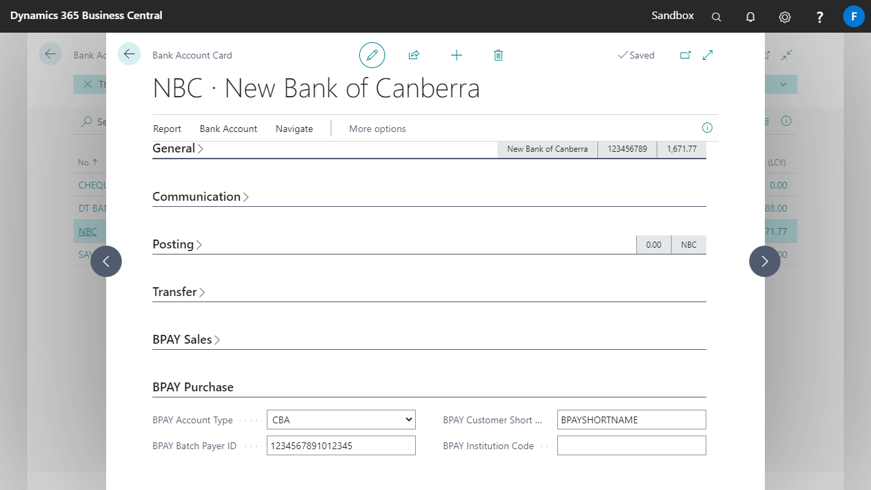This screenshot has height=490, width=871.
Task: Create a new record with the plus icon
Action: coord(457,55)
